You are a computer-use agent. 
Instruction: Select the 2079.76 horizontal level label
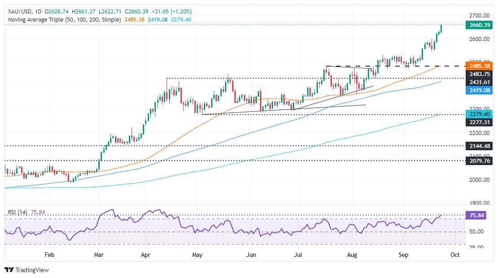pos(479,161)
